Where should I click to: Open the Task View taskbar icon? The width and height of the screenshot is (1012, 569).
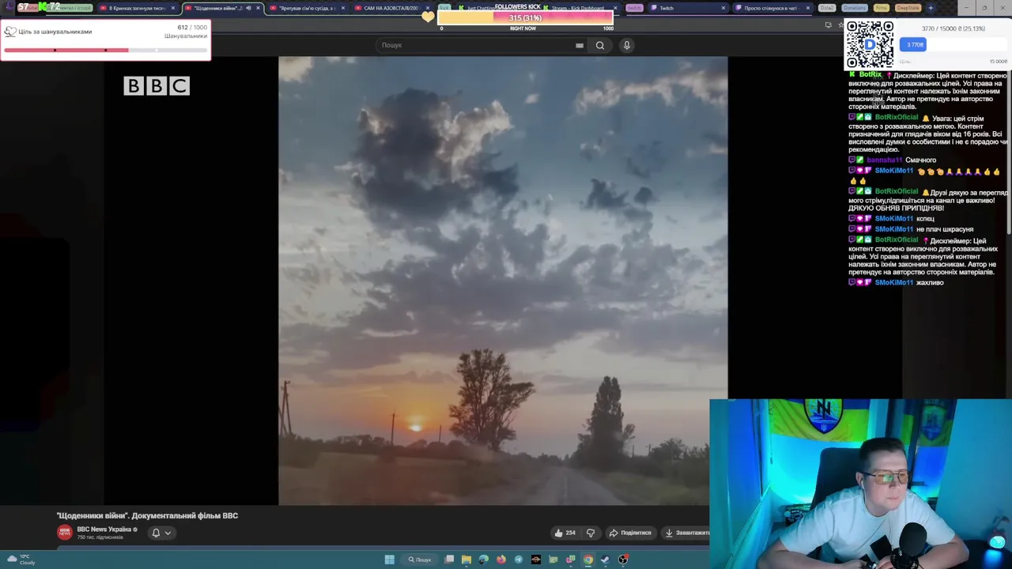tap(449, 560)
